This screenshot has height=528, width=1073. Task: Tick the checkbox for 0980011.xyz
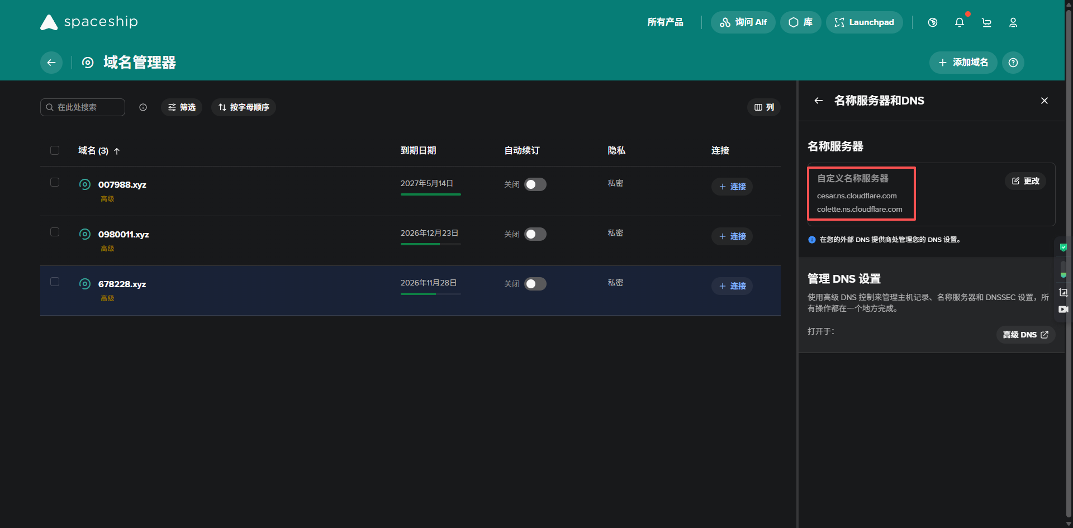55,232
